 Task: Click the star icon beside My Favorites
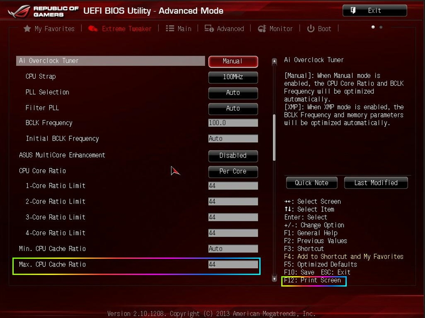pyautogui.click(x=27, y=29)
